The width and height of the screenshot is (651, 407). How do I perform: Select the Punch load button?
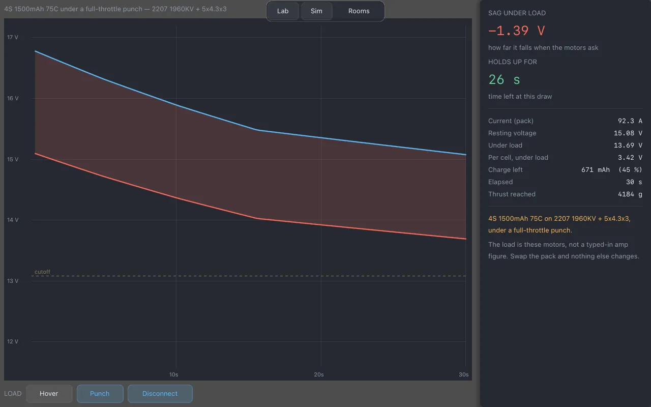click(100, 394)
